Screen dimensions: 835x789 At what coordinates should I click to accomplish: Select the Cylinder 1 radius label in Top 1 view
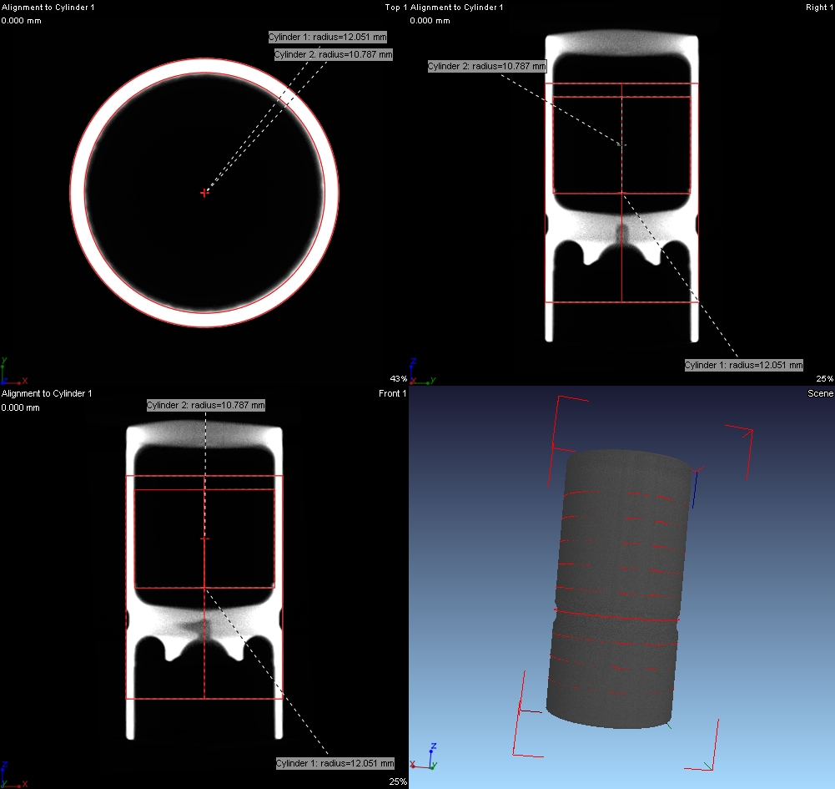[x=328, y=38]
